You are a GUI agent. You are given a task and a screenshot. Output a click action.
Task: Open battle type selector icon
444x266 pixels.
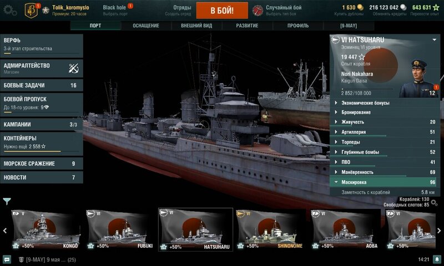point(258,11)
